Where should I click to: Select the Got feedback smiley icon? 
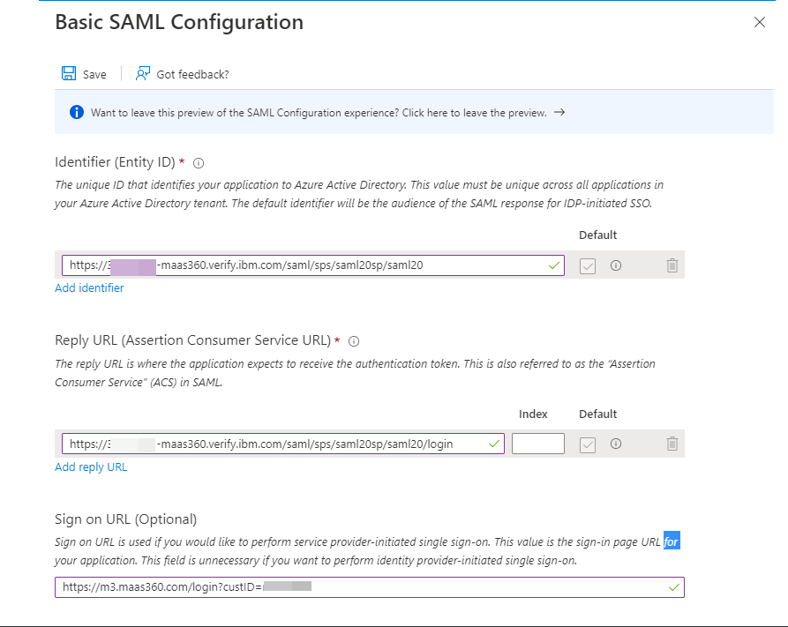(x=141, y=74)
